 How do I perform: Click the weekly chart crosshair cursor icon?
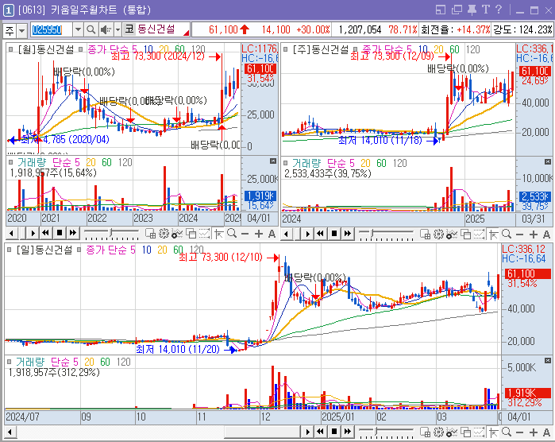point(493,234)
